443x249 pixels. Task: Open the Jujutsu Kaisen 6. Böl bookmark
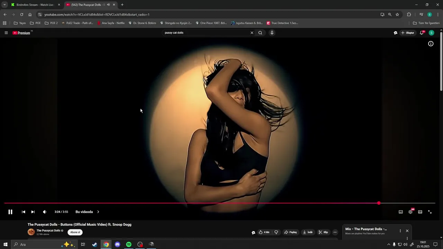pyautogui.click(x=247, y=23)
